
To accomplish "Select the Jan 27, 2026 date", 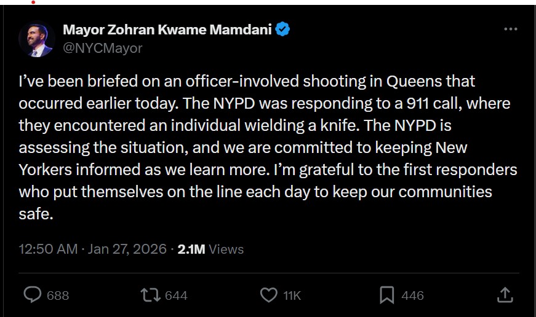I will coord(127,249).
